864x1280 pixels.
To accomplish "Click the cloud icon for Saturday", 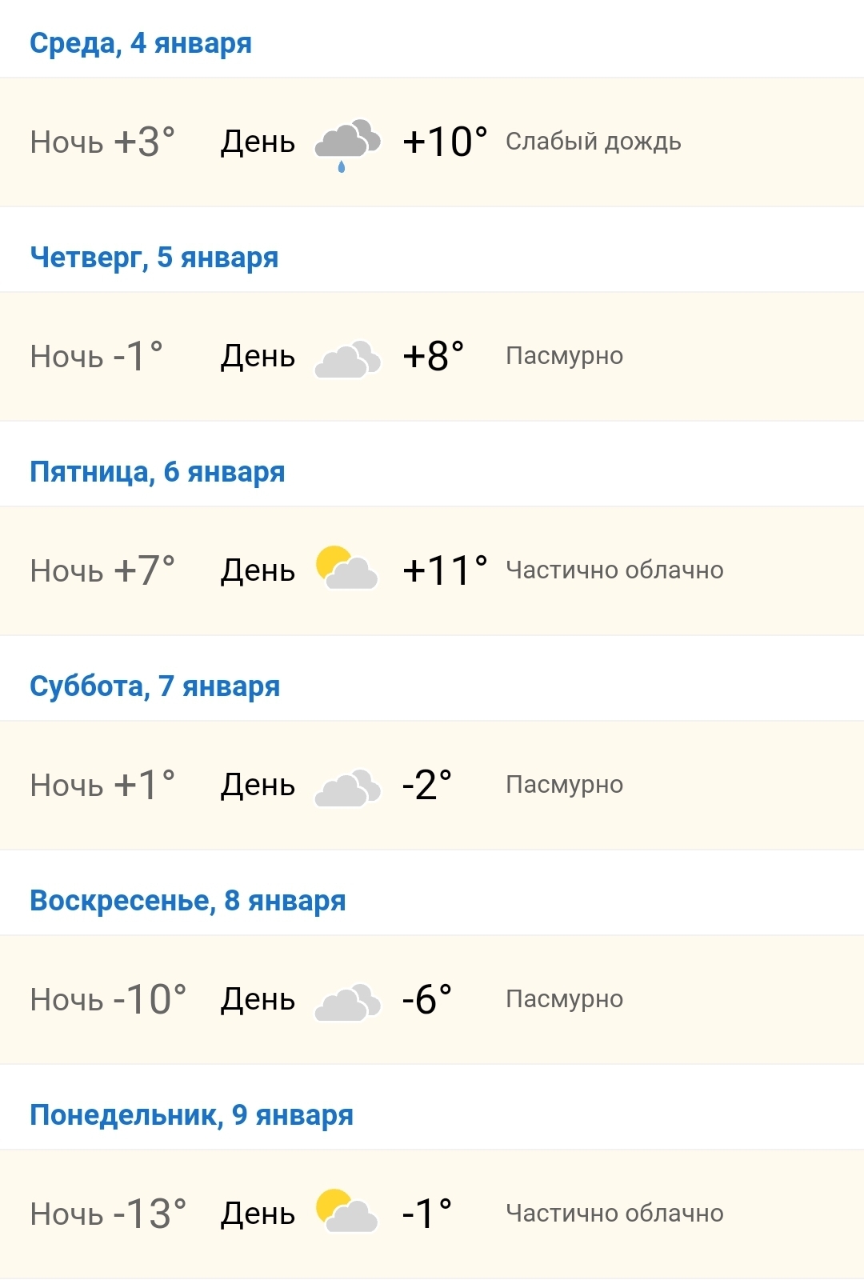I will 348,786.
